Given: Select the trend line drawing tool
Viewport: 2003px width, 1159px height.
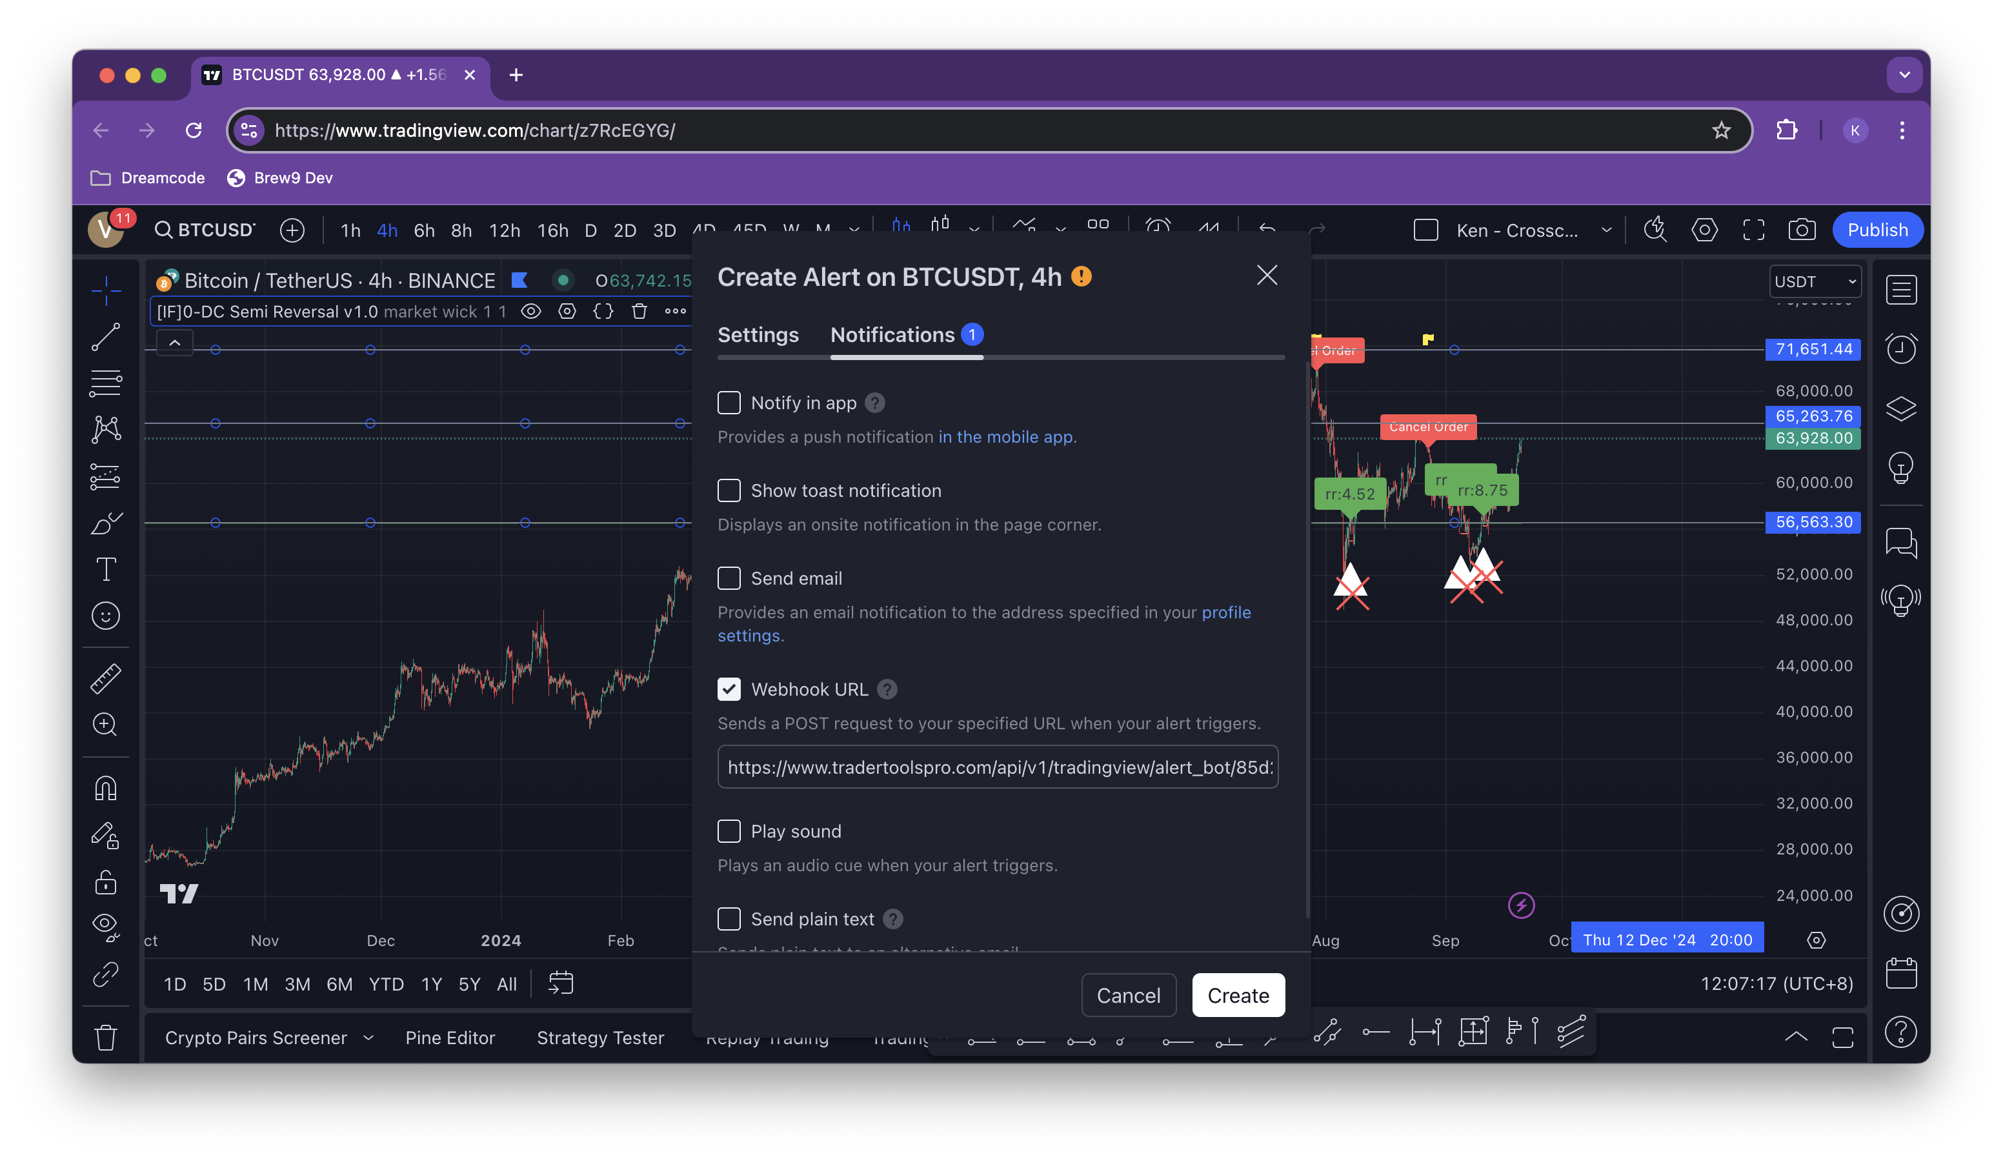Looking at the screenshot, I should coord(106,337).
